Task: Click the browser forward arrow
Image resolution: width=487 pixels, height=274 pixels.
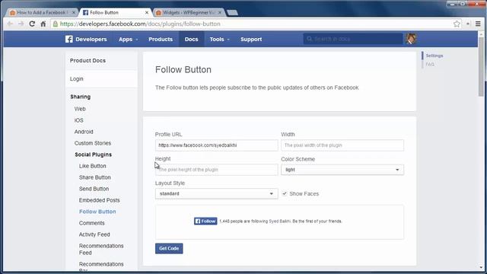Action: click(x=21, y=24)
